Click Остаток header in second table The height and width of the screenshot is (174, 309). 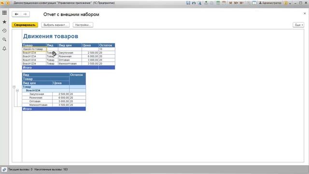point(77,79)
